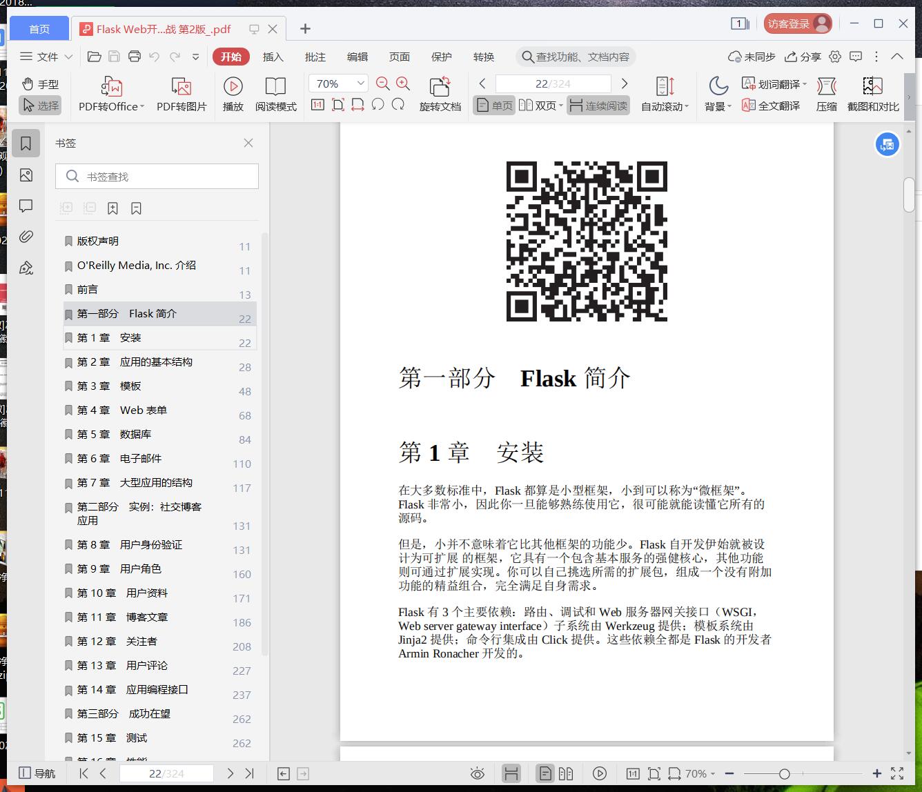Open signature panel in sidebar
Viewport: 922px width, 792px height.
(26, 268)
